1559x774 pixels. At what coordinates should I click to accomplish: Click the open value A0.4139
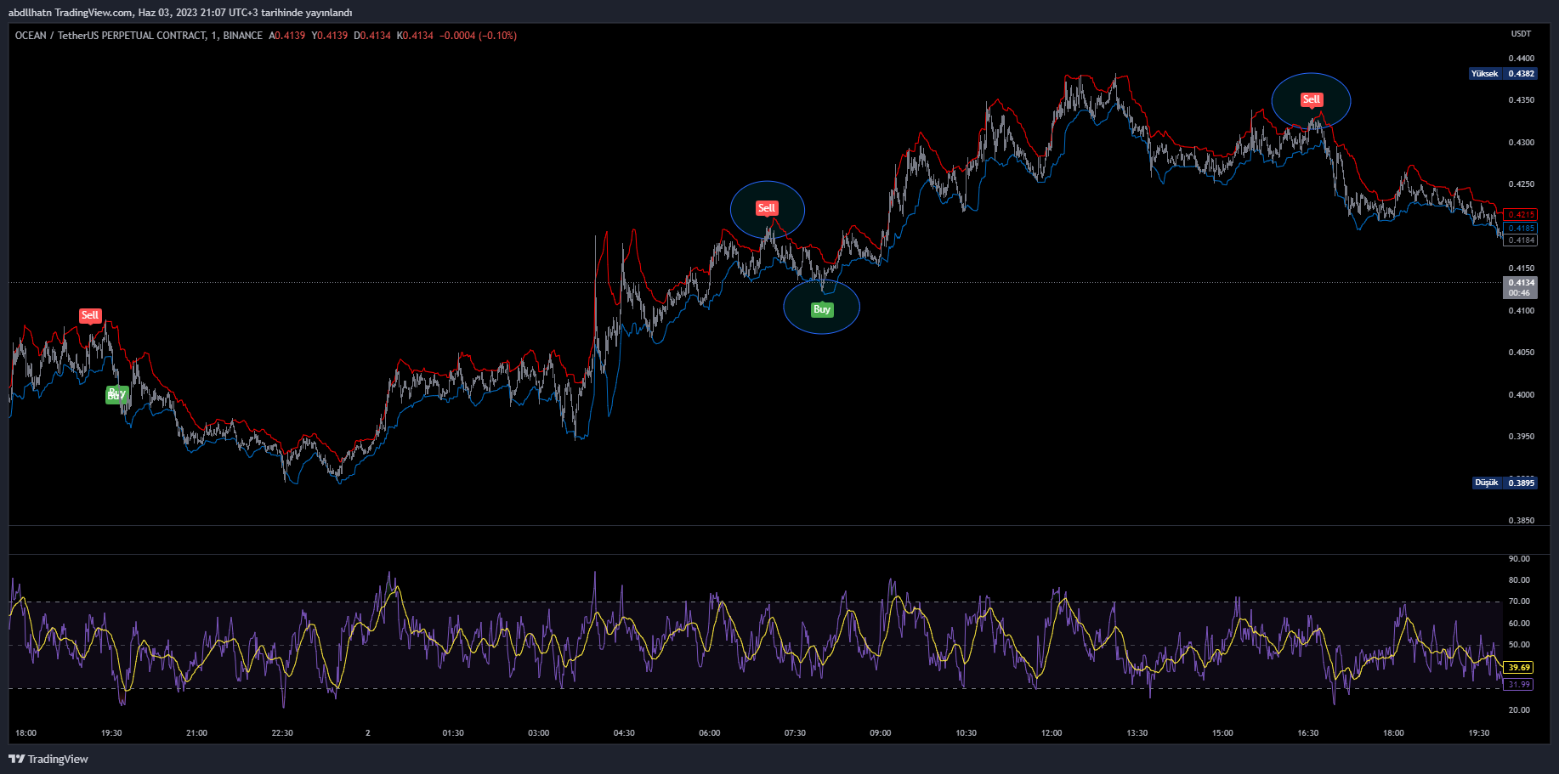pos(287,36)
